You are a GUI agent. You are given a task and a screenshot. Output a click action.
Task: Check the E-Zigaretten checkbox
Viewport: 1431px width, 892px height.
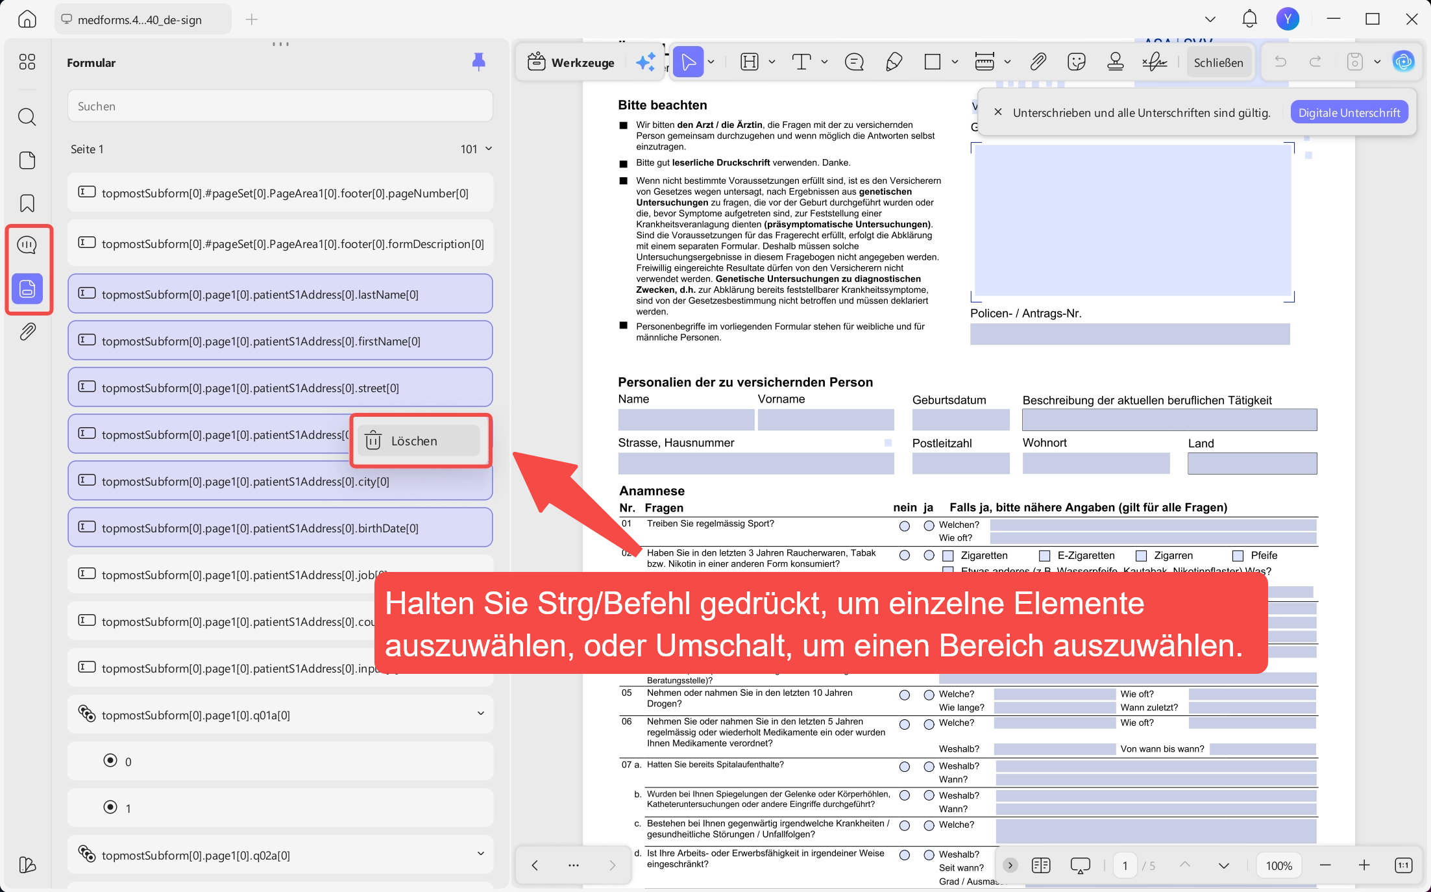1045,556
